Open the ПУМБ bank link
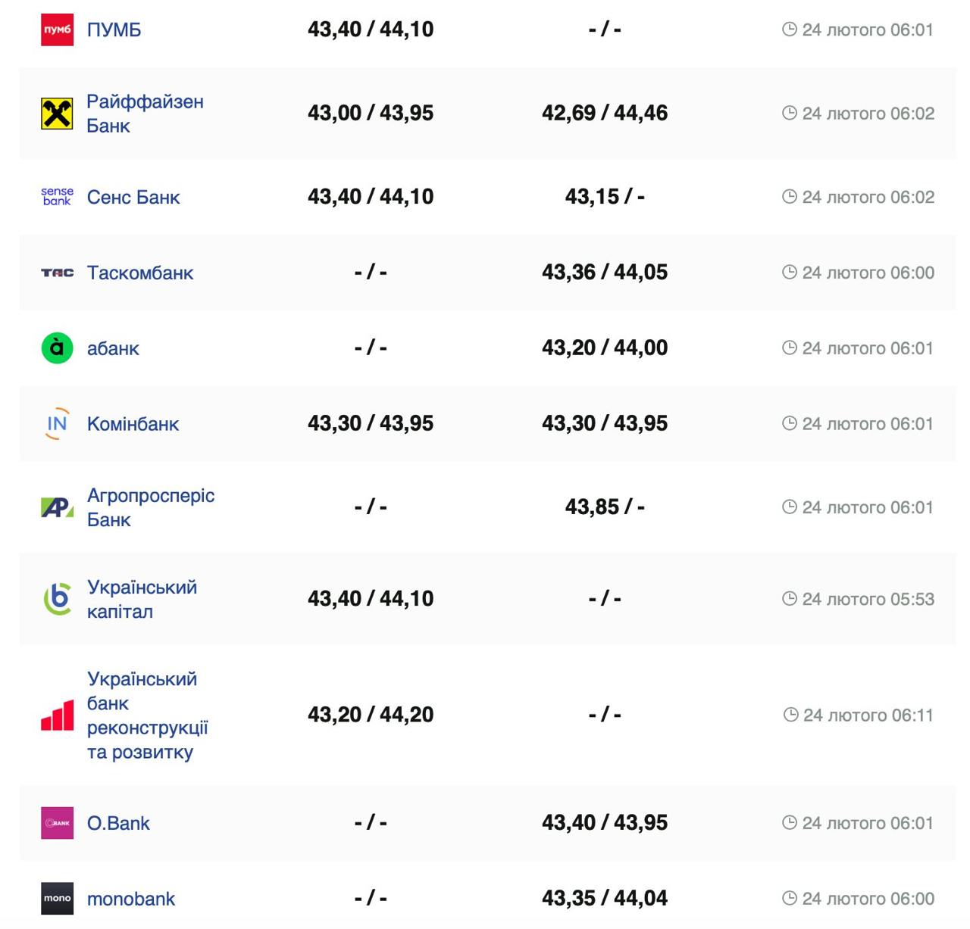Image resolution: width=970 pixels, height=929 pixels. tap(114, 30)
